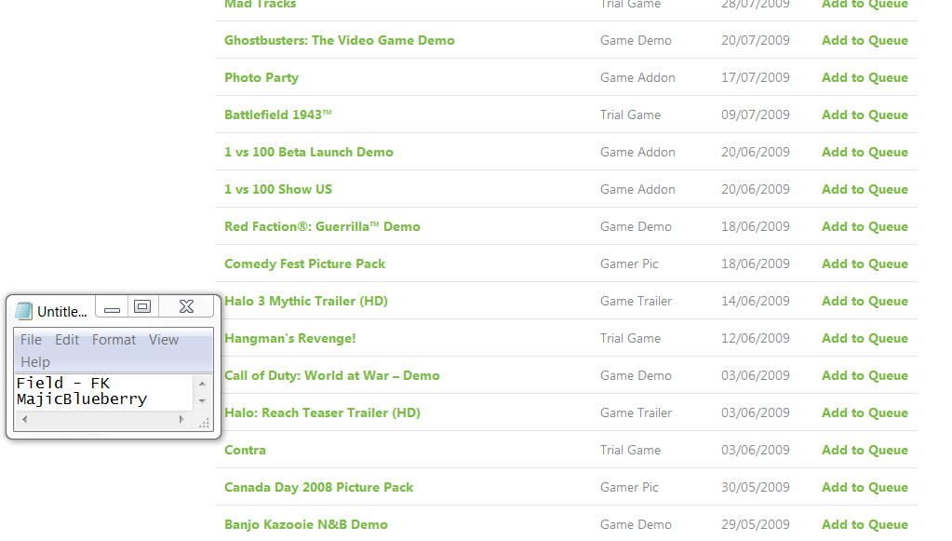Screen dimensions: 952x541
Task: Click the date 20/07/2009 for Ghostbusters
Action: pos(756,41)
